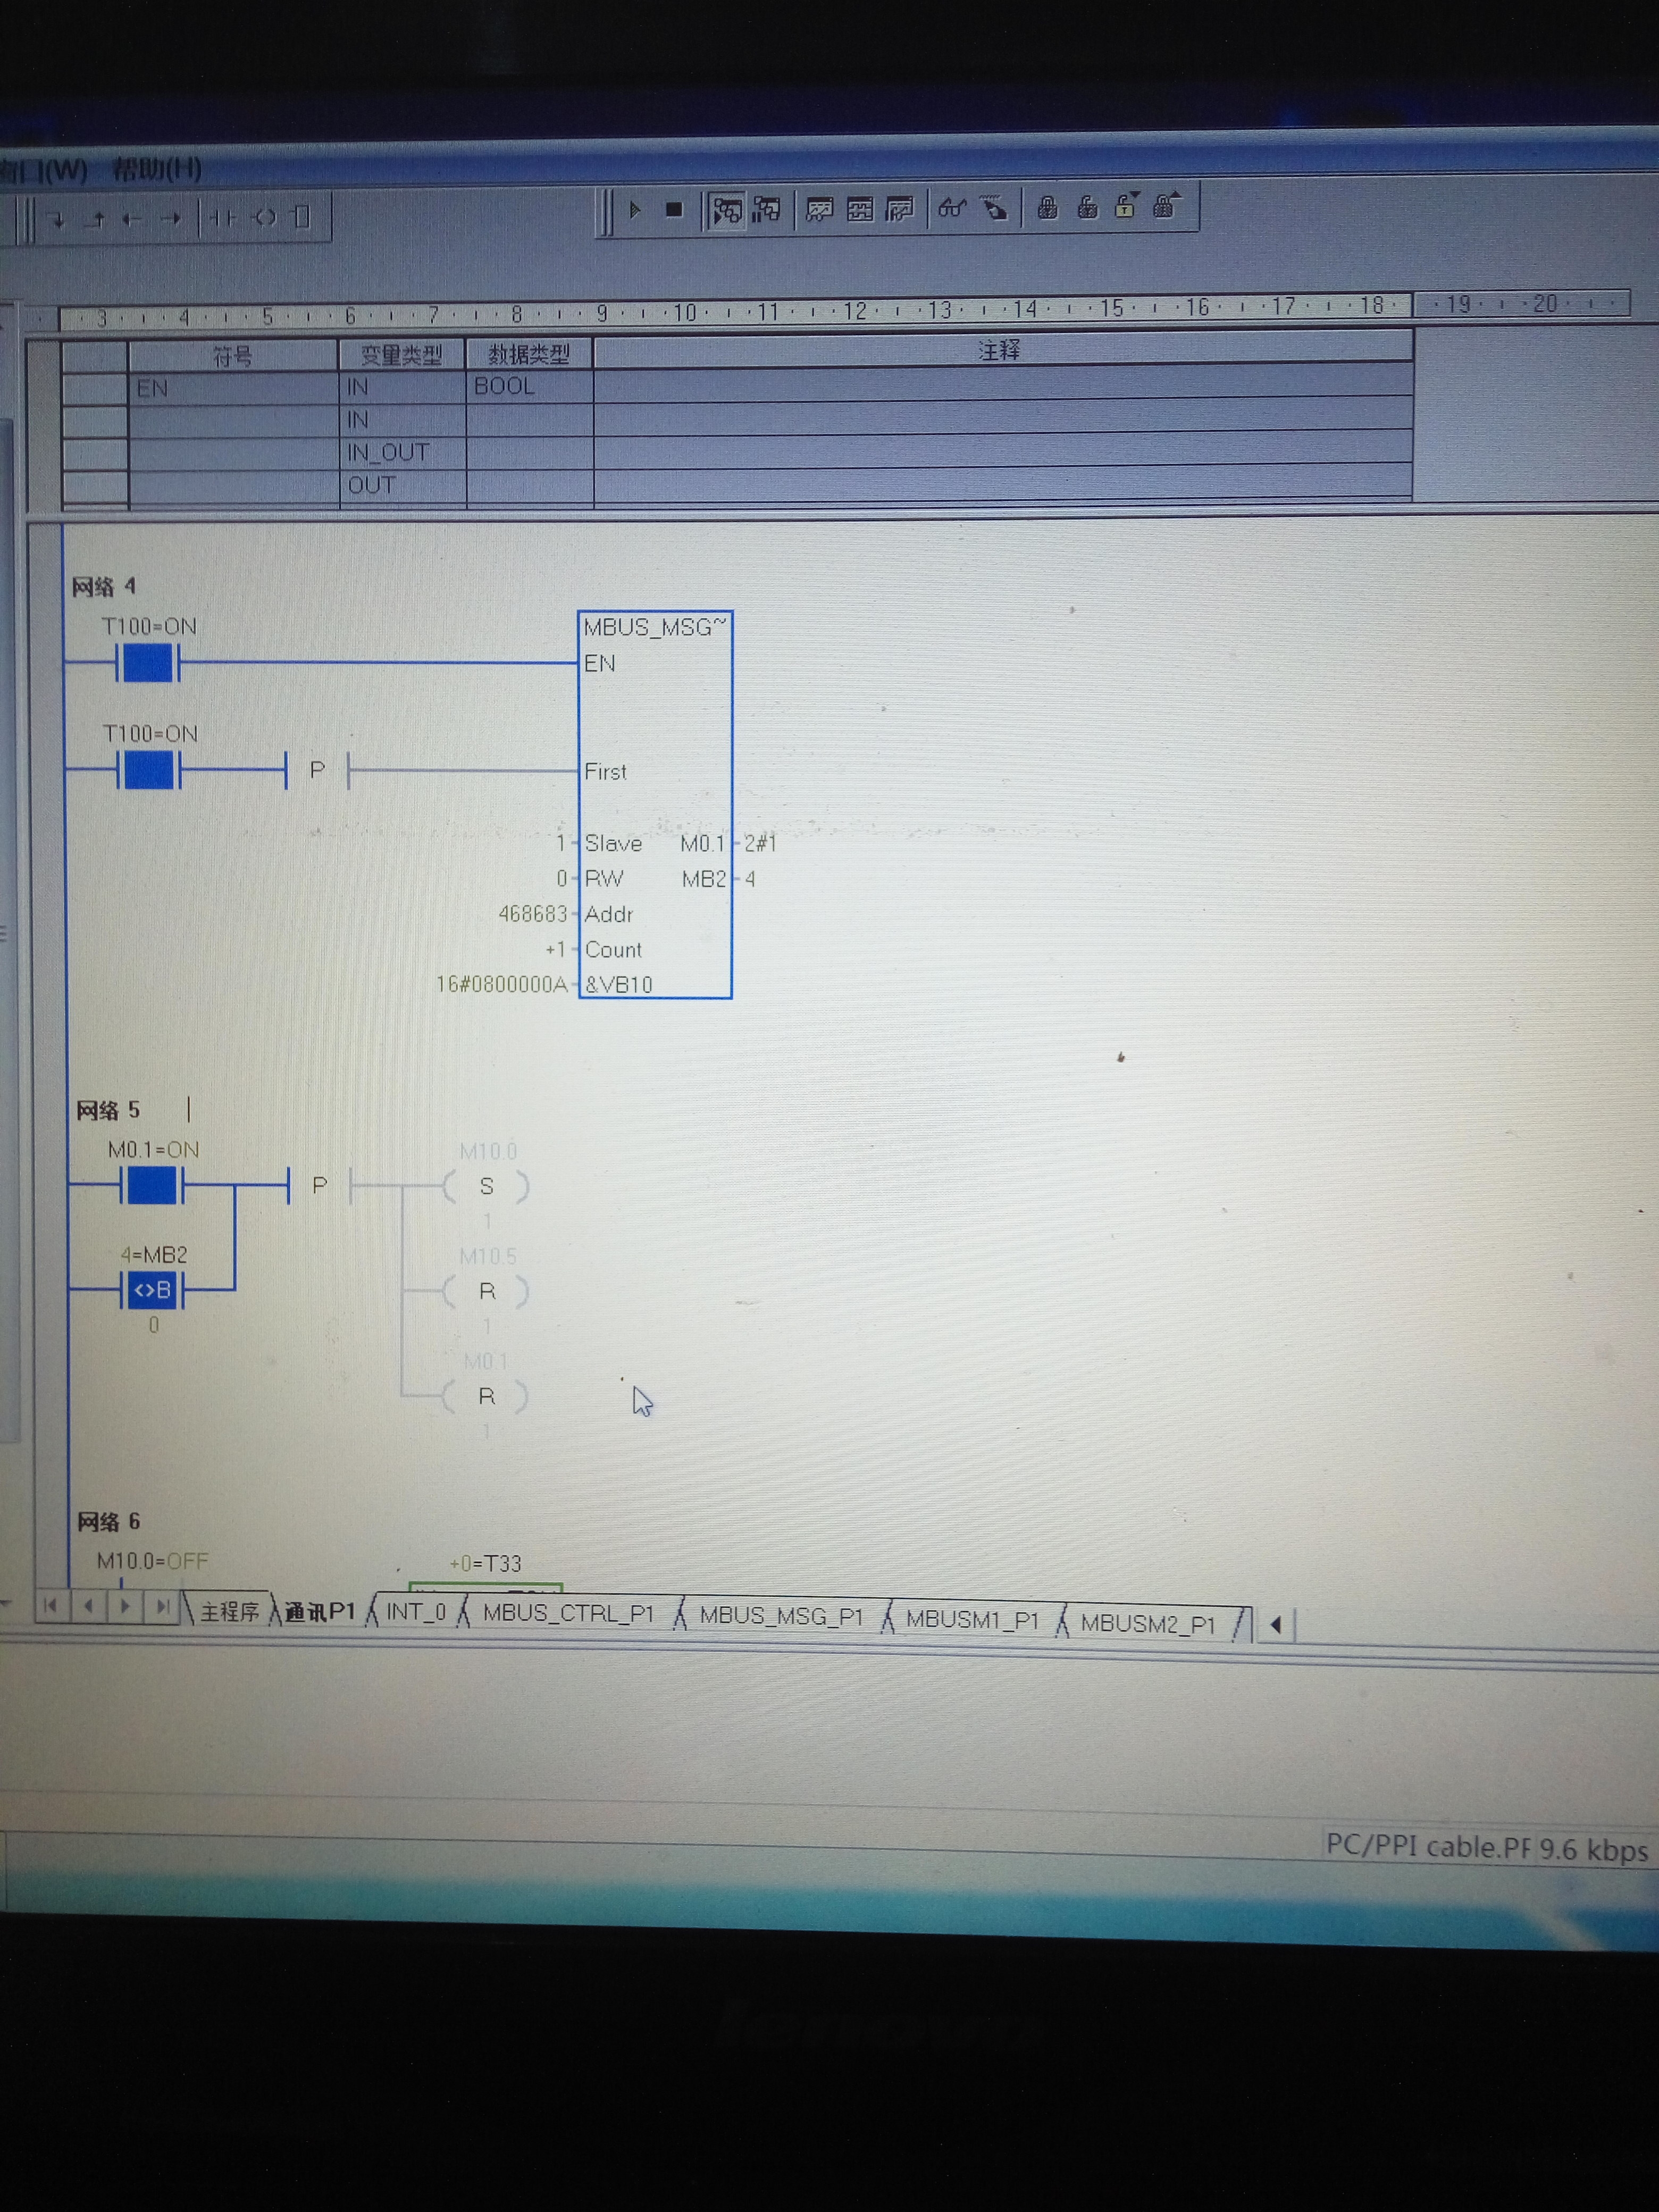The width and height of the screenshot is (1659, 2212).
Task: Select the BOOL data type cell
Action: [x=529, y=386]
